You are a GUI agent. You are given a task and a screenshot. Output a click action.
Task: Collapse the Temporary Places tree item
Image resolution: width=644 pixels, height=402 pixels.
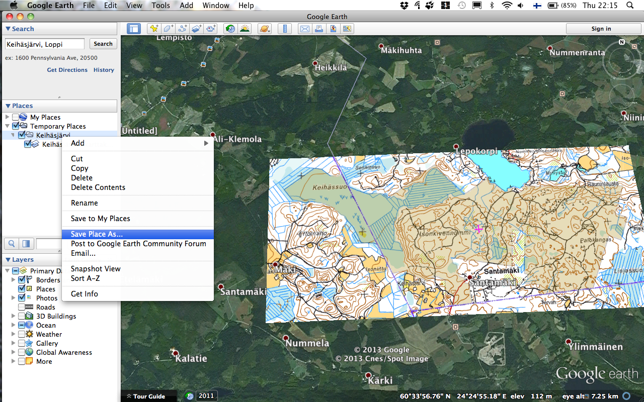point(8,126)
